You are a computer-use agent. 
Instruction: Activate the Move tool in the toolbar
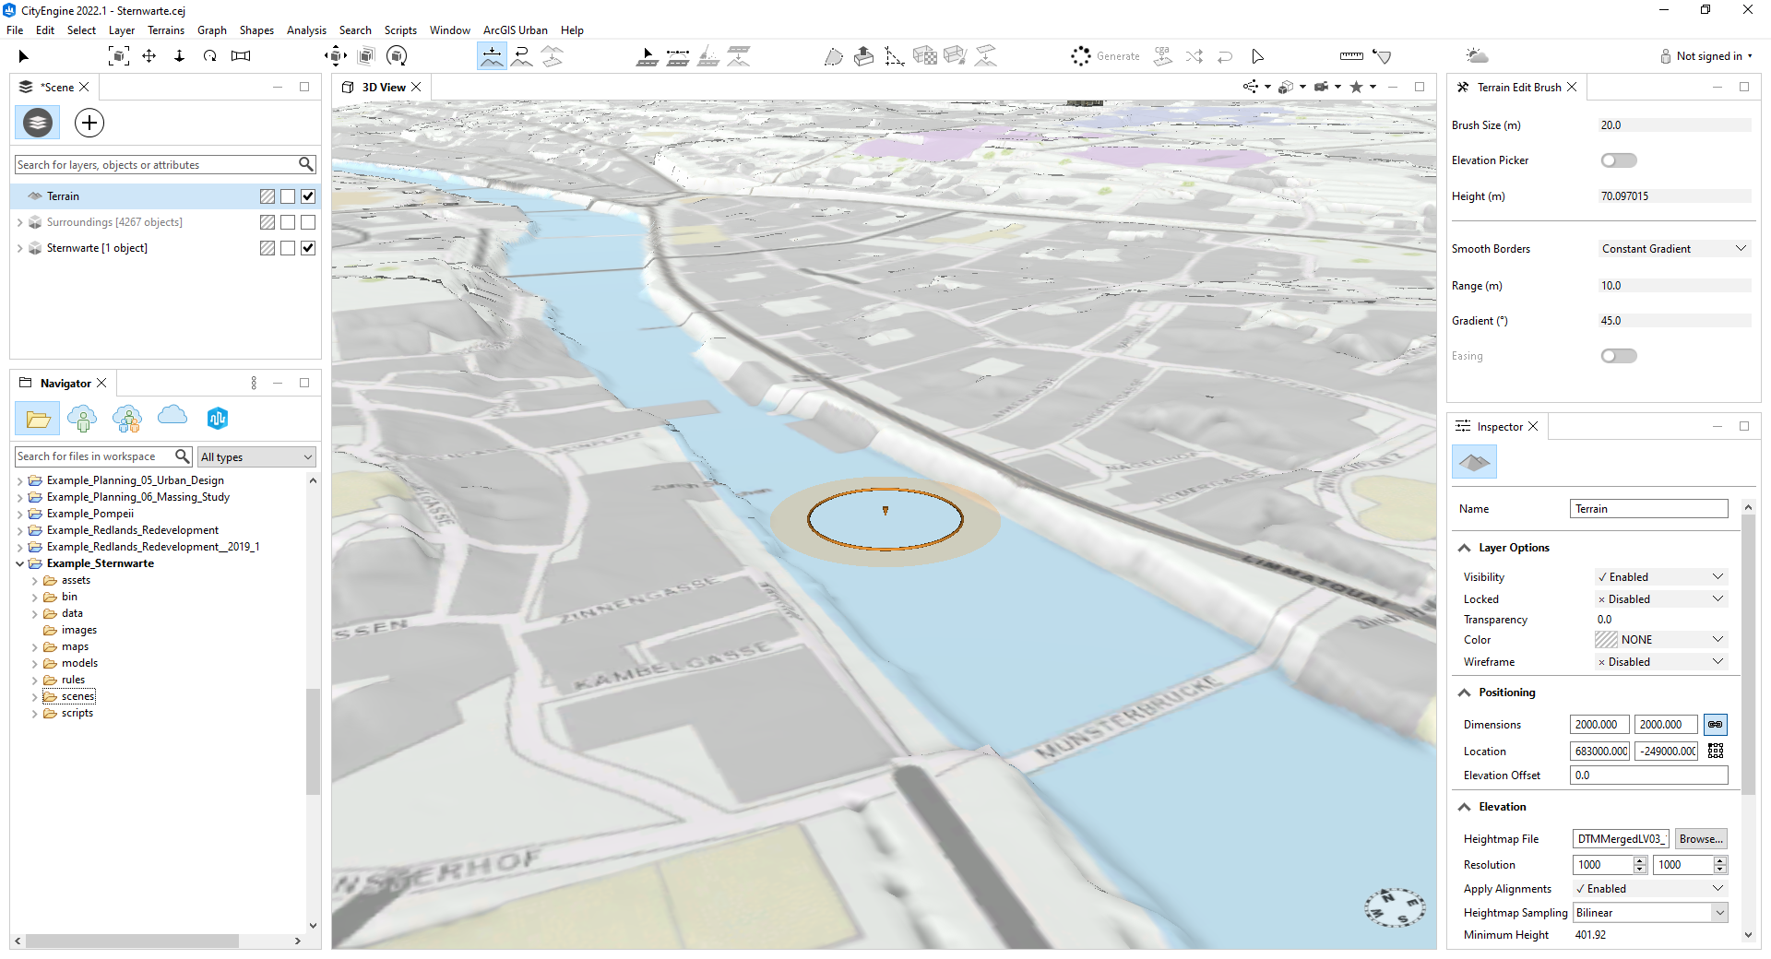point(149,55)
